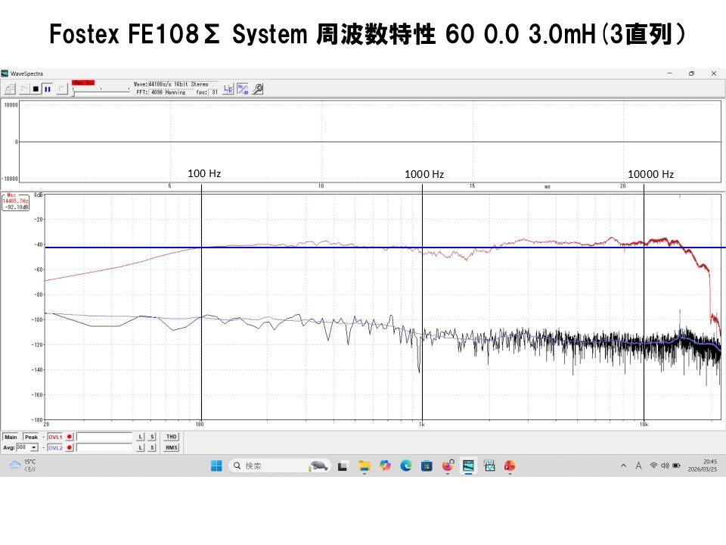Click the S save button for OVL2
This screenshot has height=545, width=726.
click(x=152, y=447)
